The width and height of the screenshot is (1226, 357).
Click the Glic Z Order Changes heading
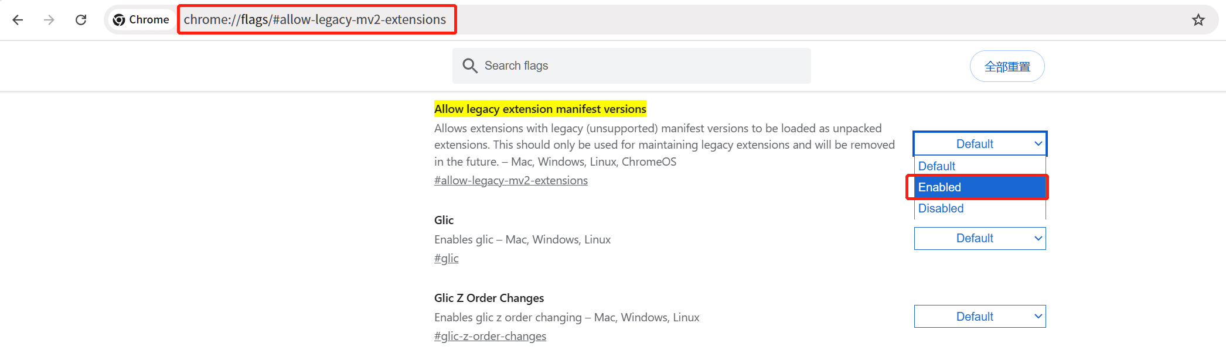[489, 298]
